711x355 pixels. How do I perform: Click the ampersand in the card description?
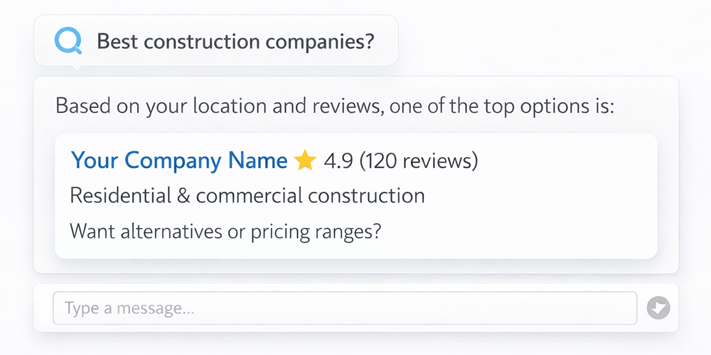(x=182, y=195)
